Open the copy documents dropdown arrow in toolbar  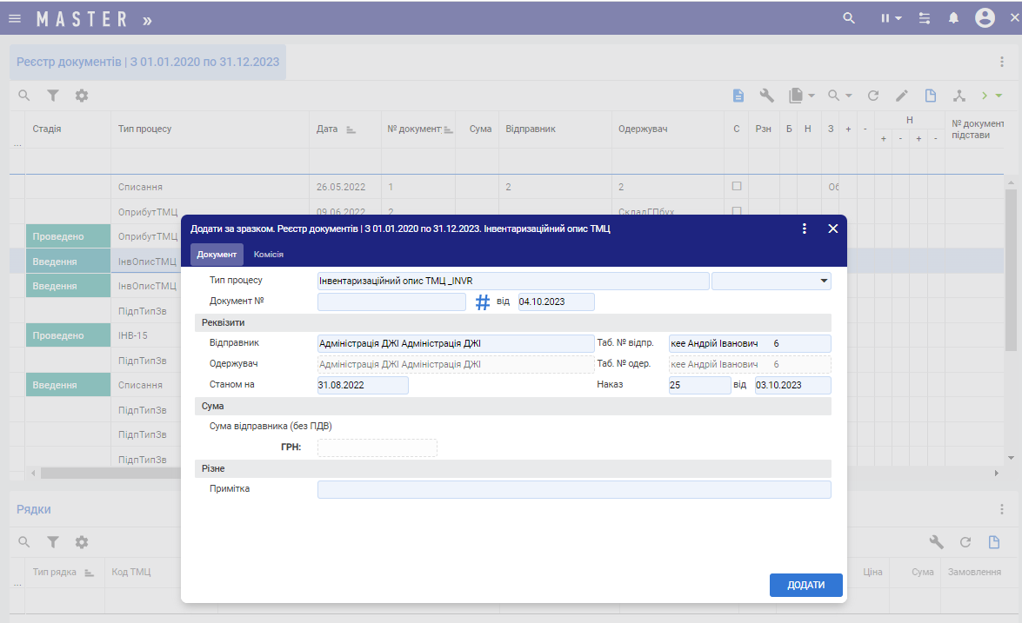click(811, 96)
